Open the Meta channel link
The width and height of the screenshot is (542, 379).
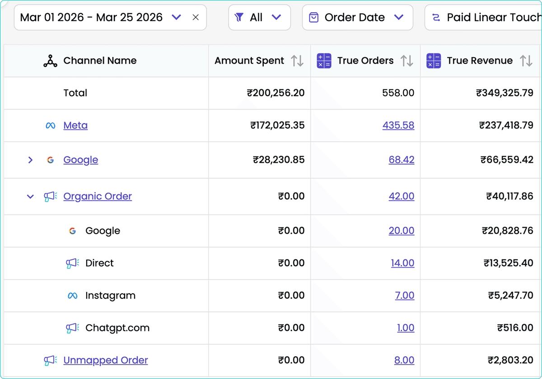pos(75,125)
